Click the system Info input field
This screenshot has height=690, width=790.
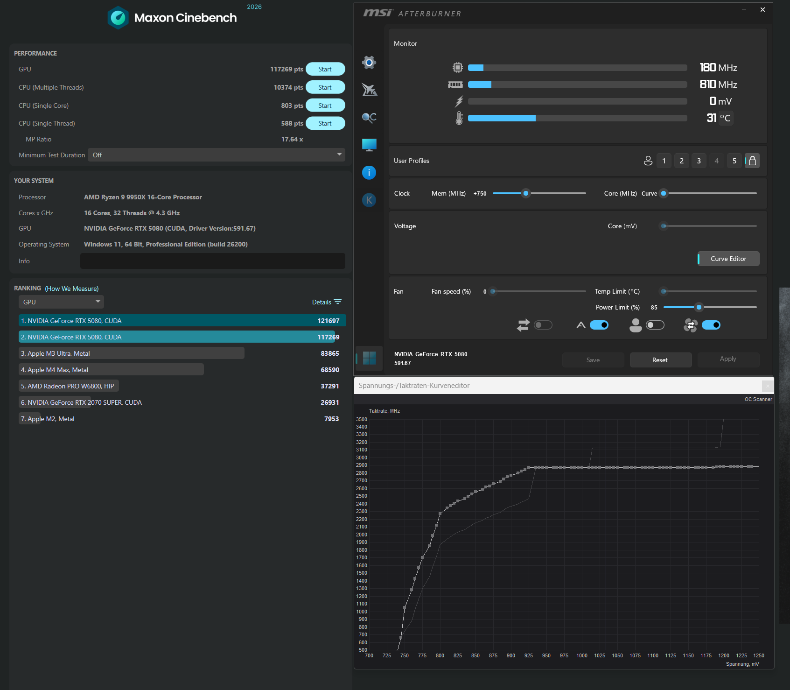[x=213, y=261]
